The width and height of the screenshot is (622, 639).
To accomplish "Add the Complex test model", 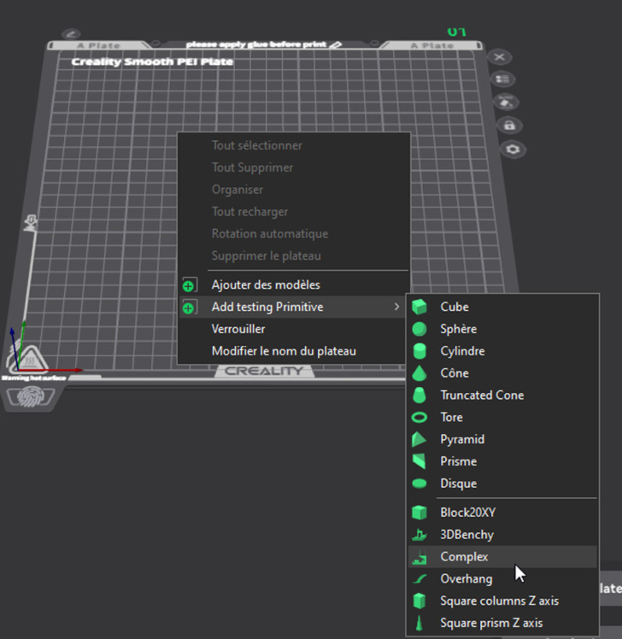I will 502,557.
